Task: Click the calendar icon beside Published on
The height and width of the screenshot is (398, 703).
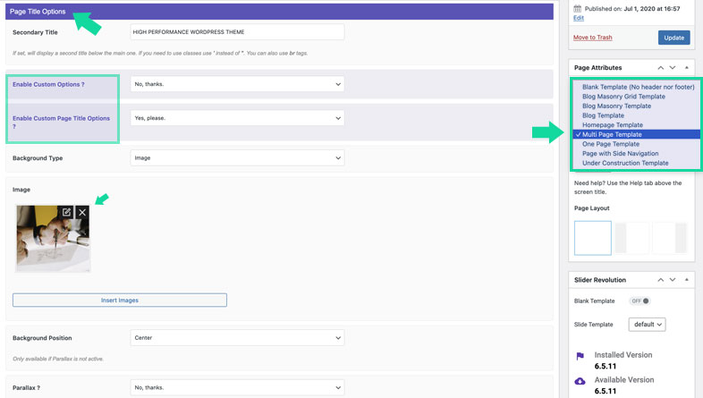Action: tap(579, 8)
